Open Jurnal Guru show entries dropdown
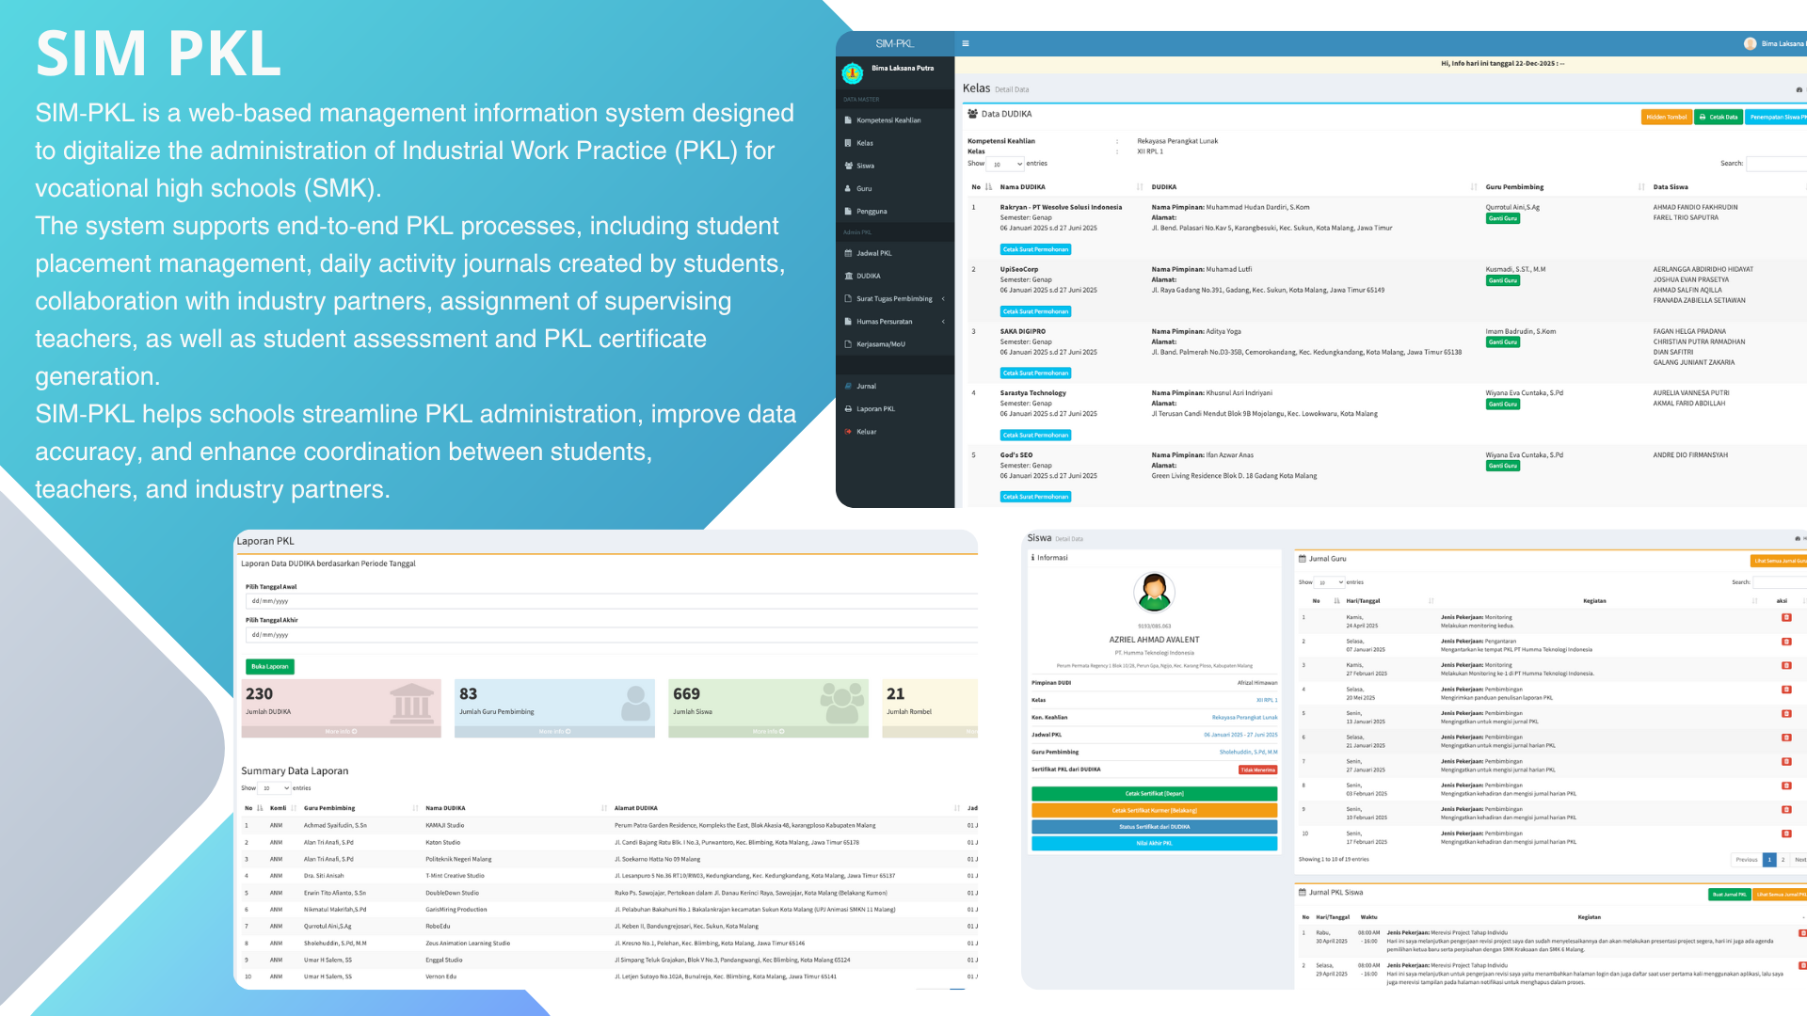Viewport: 1807px width, 1016px height. (x=1329, y=582)
